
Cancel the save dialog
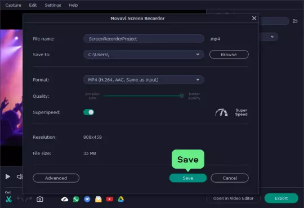[x=230, y=178]
